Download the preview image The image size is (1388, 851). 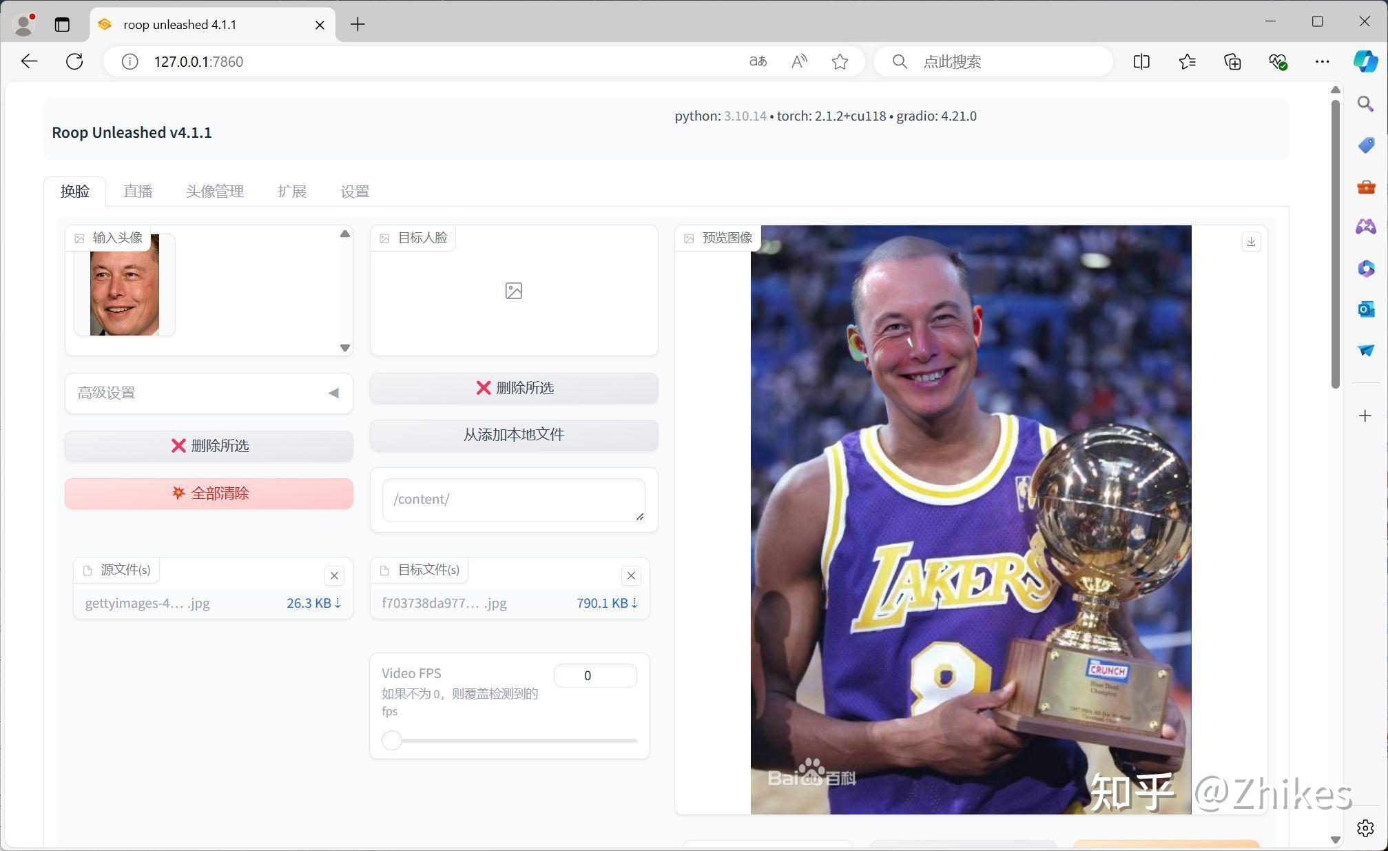1252,241
